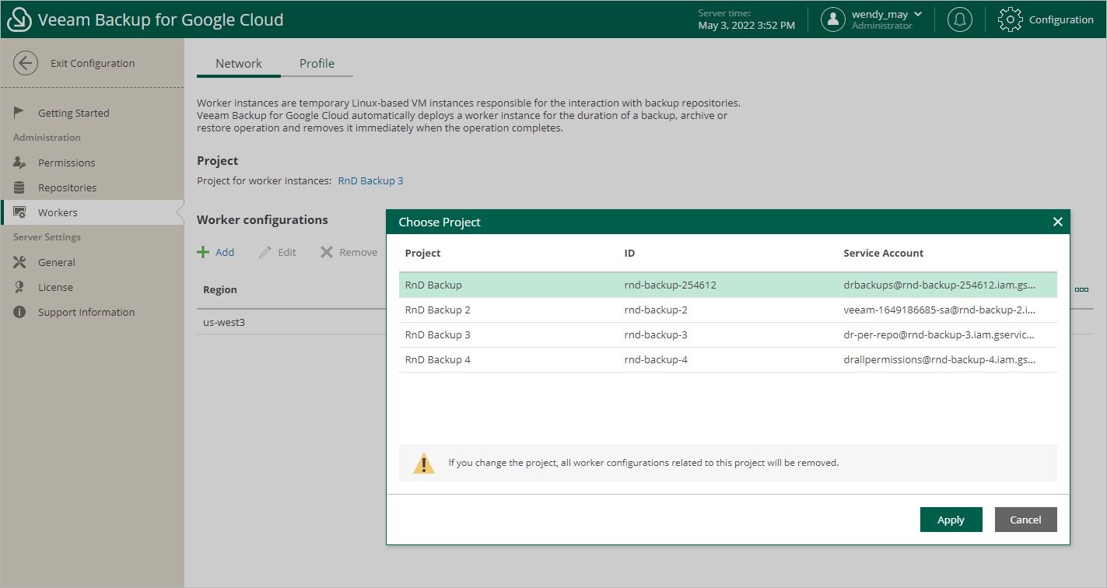The height and width of the screenshot is (588, 1107).
Task: Click the Edit text label
Action: 287,252
